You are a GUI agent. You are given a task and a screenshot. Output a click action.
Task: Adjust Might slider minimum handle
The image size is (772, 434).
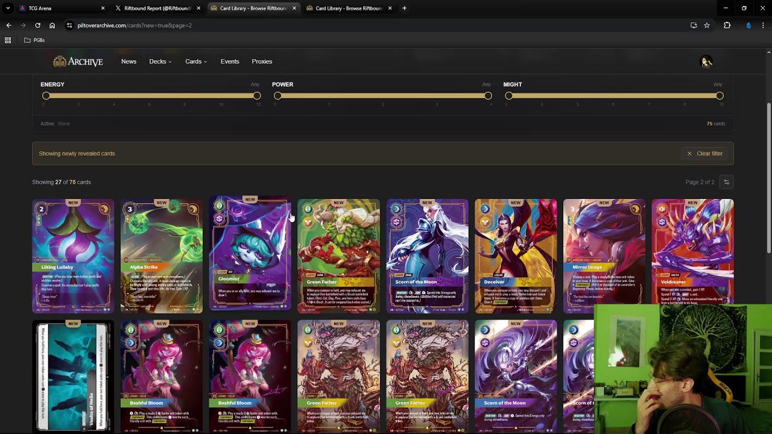(x=509, y=96)
